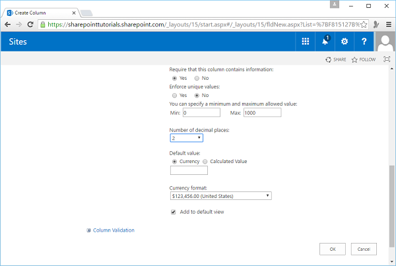Open the Currency format dropdown
This screenshot has width=396, height=266.
[220, 195]
